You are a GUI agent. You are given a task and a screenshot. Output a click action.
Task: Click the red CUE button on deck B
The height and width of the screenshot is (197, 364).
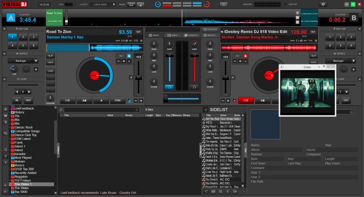click(246, 100)
